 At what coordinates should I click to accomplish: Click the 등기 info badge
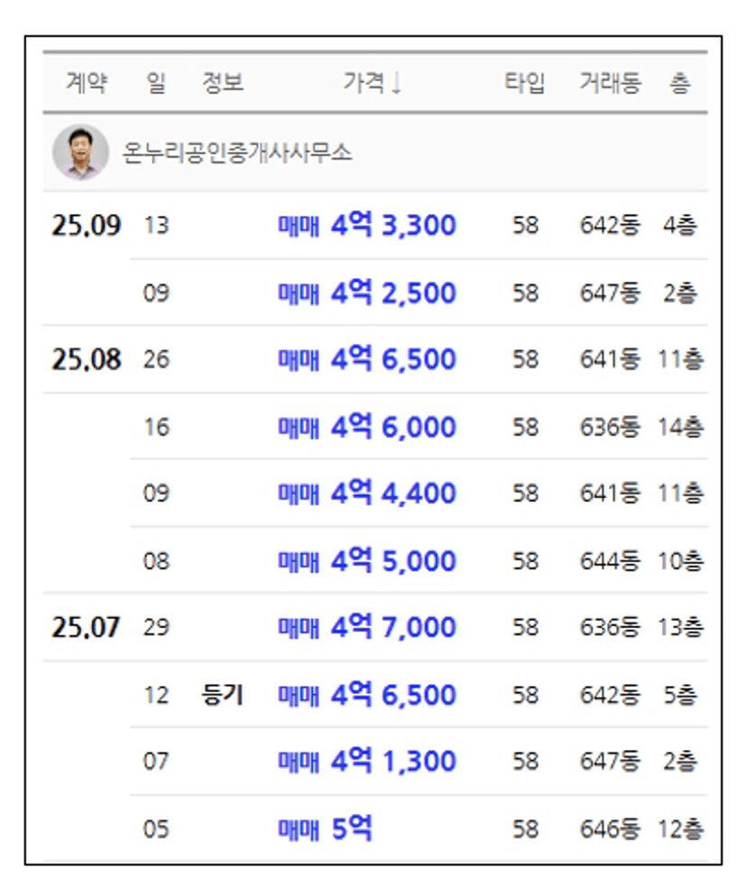[222, 695]
